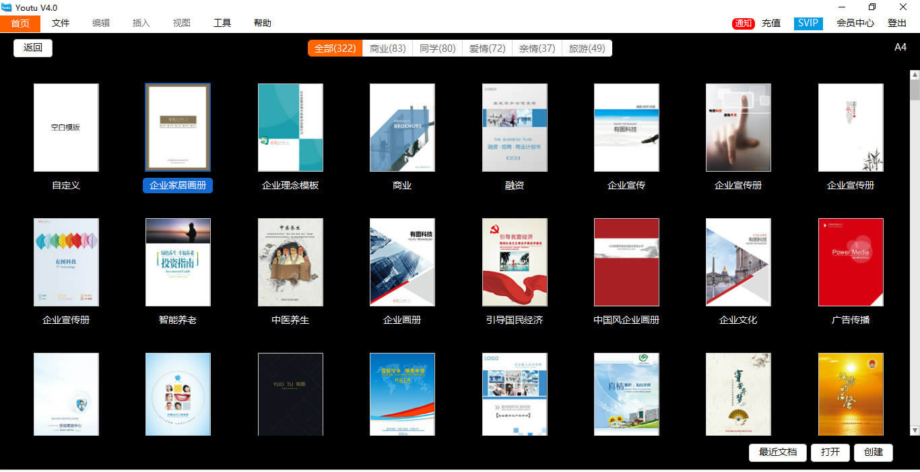The width and height of the screenshot is (920, 472).
Task: Switch to the 爱情(72) tab
Action: 488,48
